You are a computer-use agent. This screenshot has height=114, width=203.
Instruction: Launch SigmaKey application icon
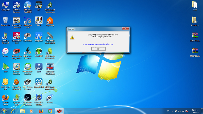click(50, 22)
